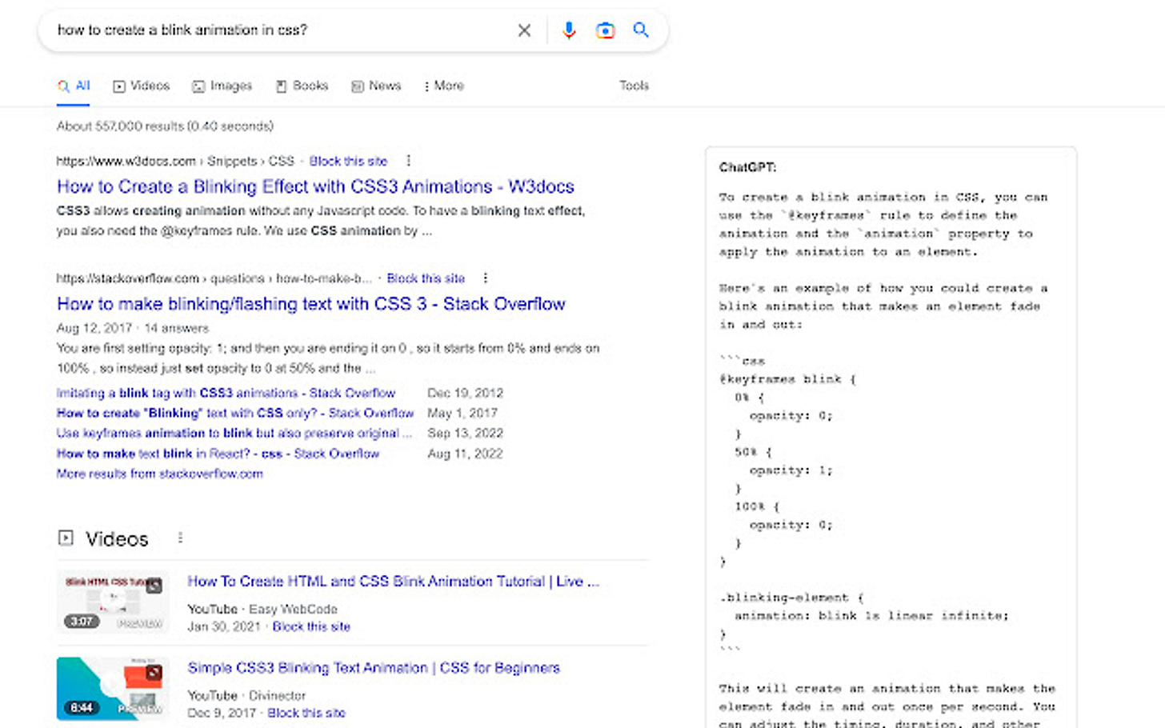Screen dimensions: 1165x728
Task: Click W3docs breadcrumb URL text
Action: point(175,161)
